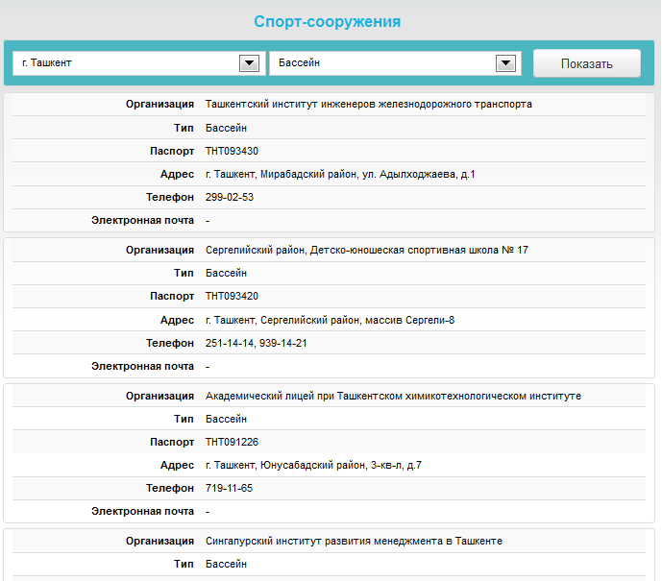Open the city dropdown showing г. Ташкент

pos(125,63)
